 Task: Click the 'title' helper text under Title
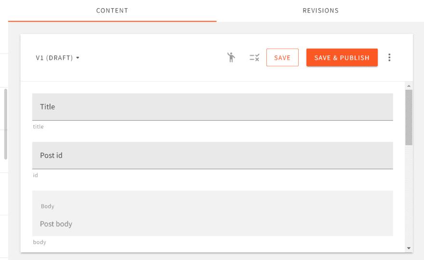click(x=38, y=126)
